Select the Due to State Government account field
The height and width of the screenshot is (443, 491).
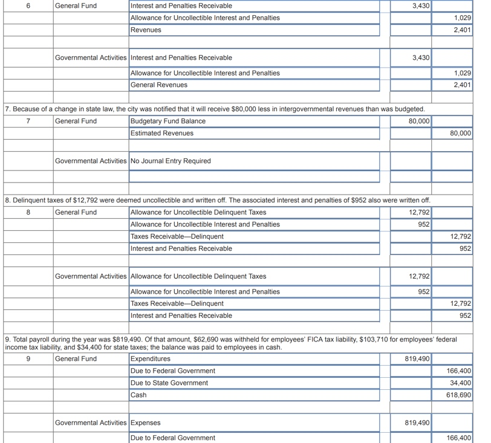pyautogui.click(x=254, y=383)
